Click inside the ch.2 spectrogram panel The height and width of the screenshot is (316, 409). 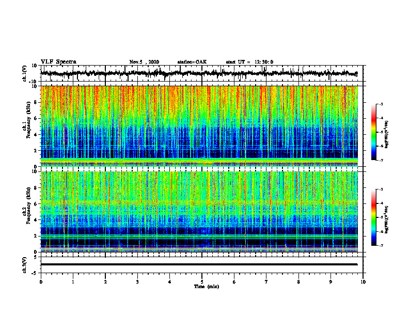[x=199, y=212]
